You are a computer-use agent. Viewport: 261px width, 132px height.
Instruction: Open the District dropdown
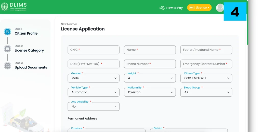(x=189, y=130)
